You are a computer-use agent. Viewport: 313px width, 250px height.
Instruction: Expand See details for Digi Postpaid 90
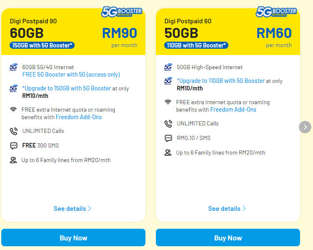click(73, 208)
